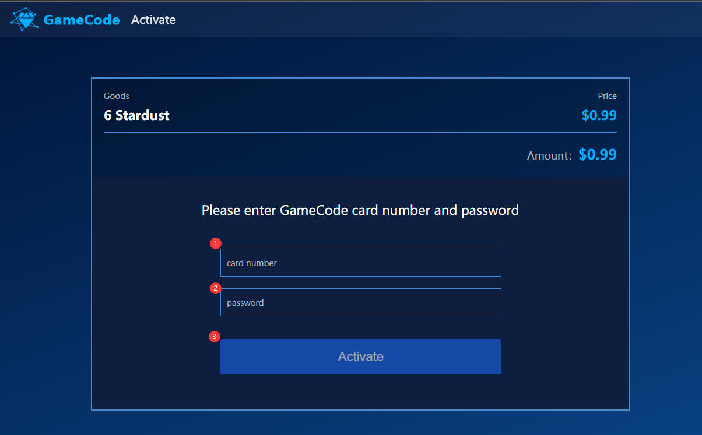Click the password placeholder text
702x435 pixels.
point(245,303)
